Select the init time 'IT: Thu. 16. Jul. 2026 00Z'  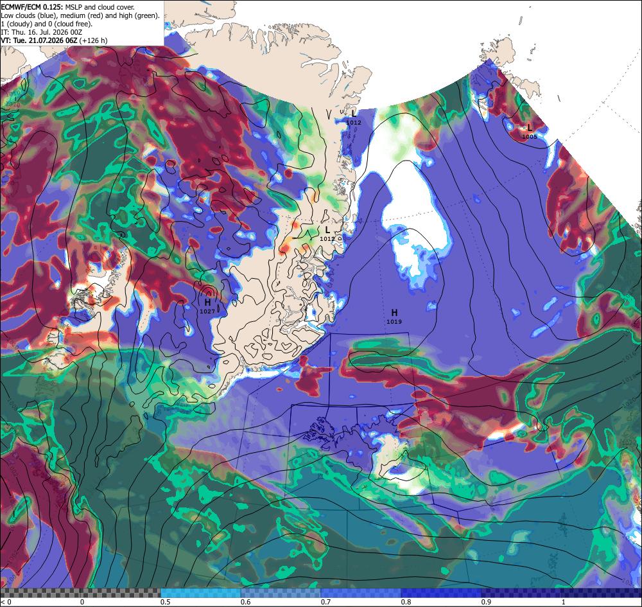(41, 32)
